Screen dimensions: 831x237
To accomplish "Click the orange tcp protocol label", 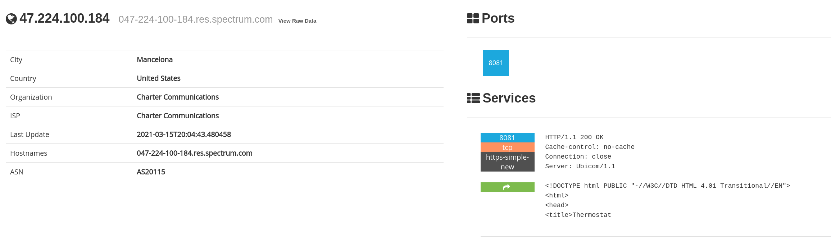I will (x=507, y=147).
